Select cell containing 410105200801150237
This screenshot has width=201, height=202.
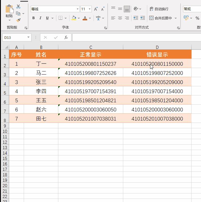(91, 63)
